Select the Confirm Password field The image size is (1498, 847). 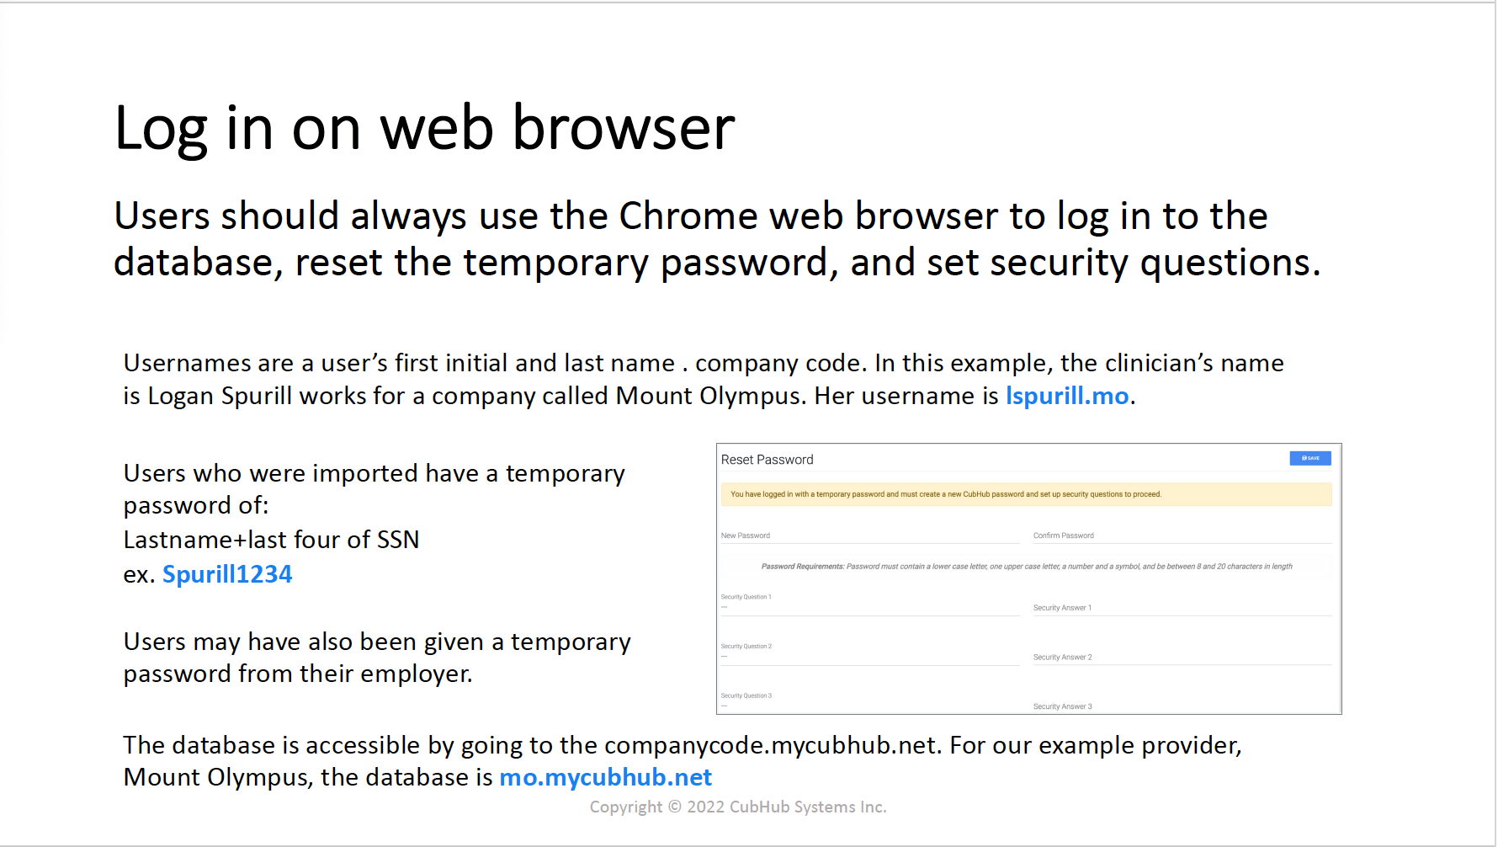[x=1182, y=535]
